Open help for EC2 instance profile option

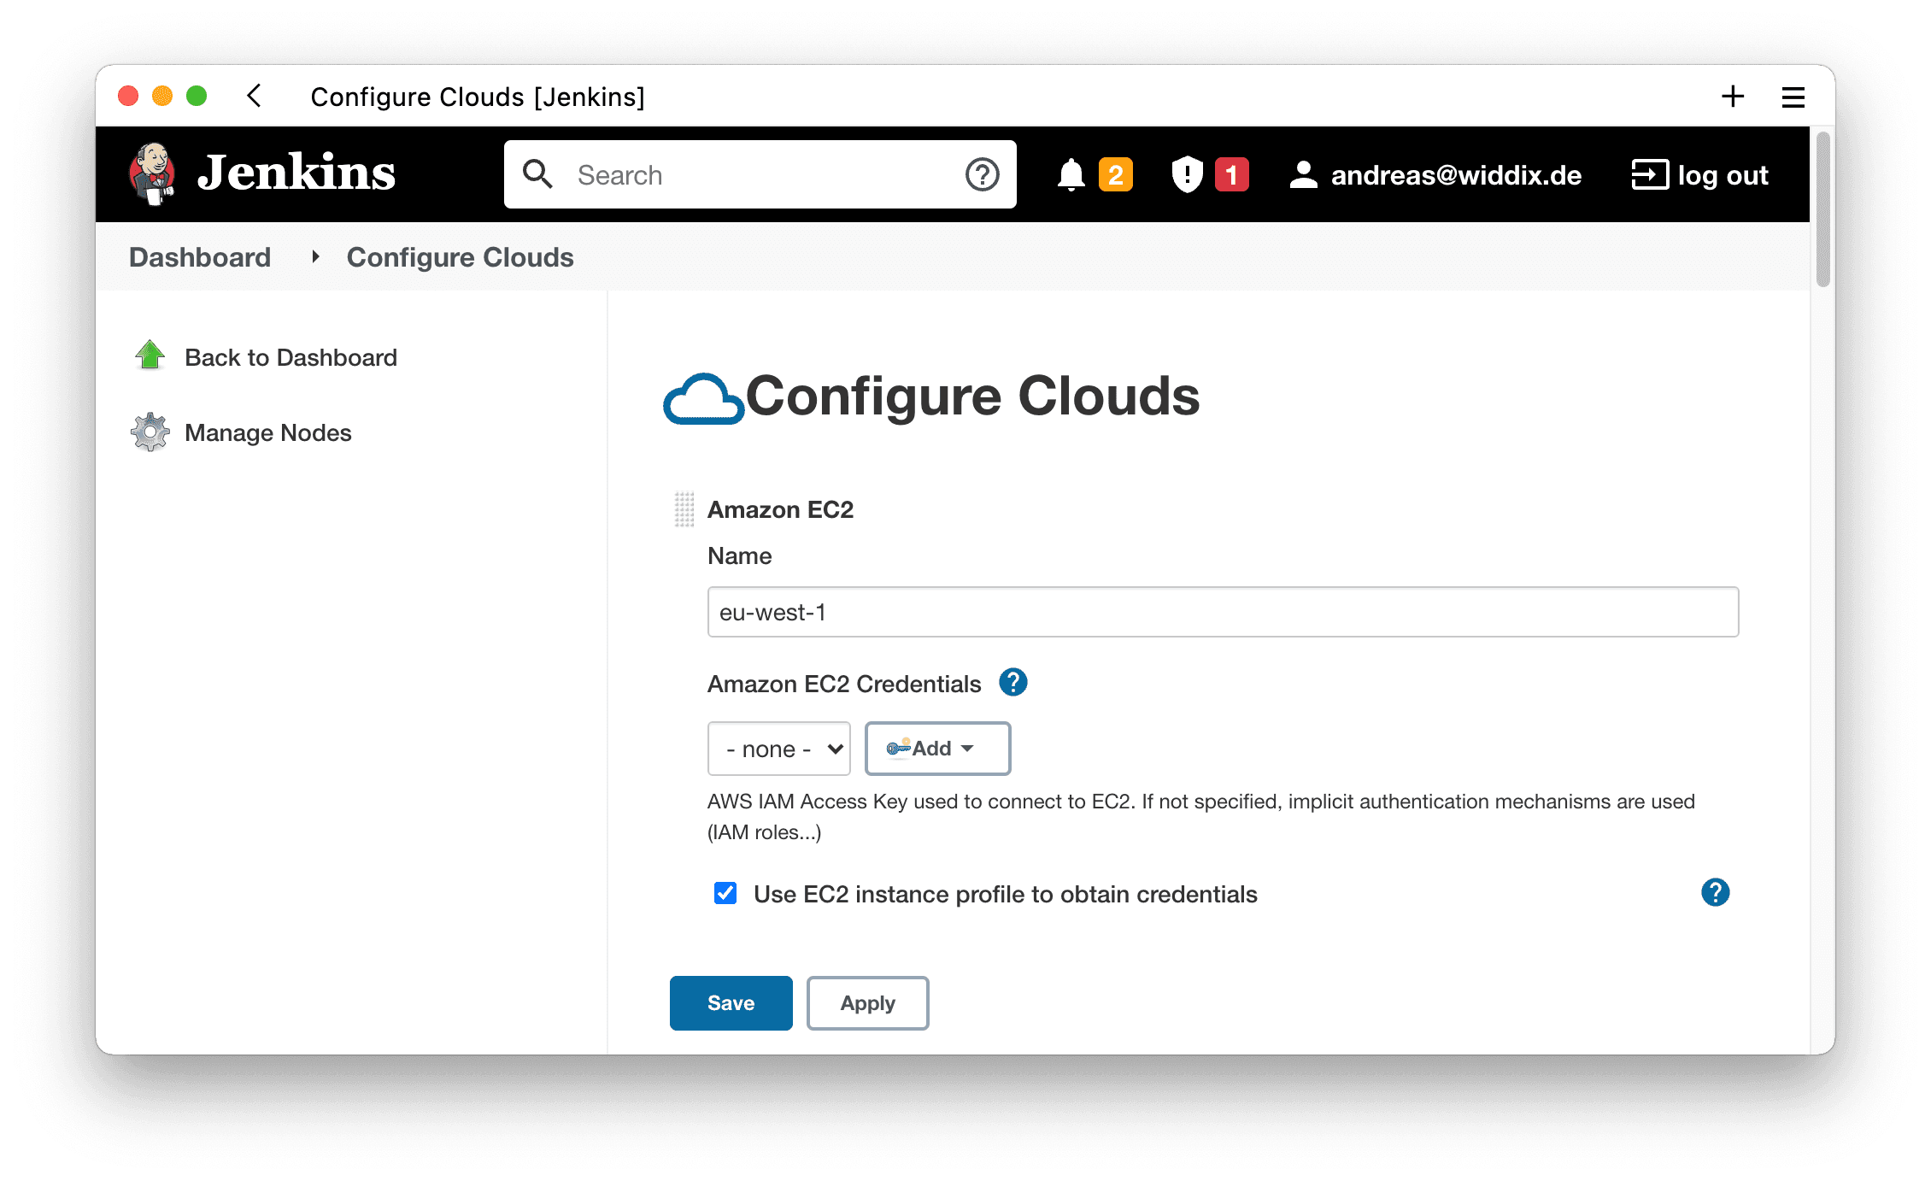tap(1714, 892)
